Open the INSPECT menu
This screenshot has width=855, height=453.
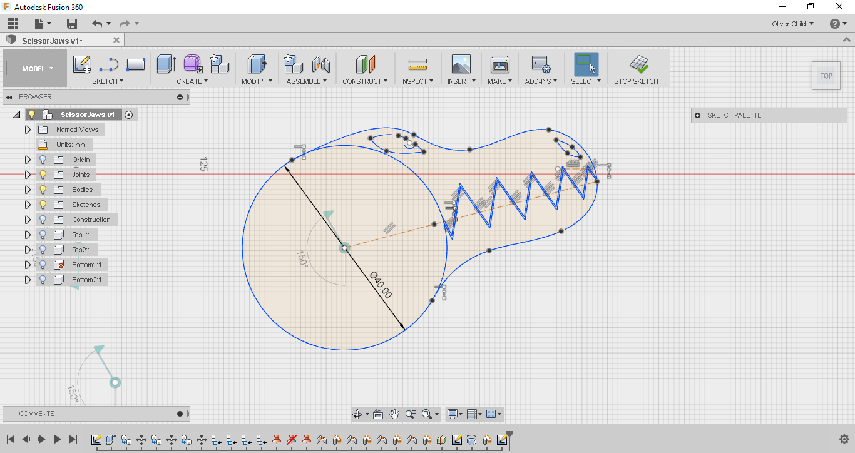coord(417,81)
